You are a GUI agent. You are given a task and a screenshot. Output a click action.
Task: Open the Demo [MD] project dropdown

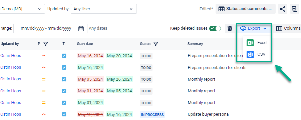coord(22,9)
